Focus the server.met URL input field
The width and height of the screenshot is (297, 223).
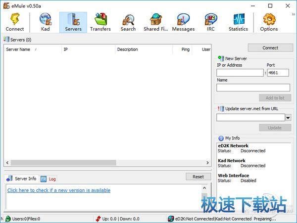(251, 118)
